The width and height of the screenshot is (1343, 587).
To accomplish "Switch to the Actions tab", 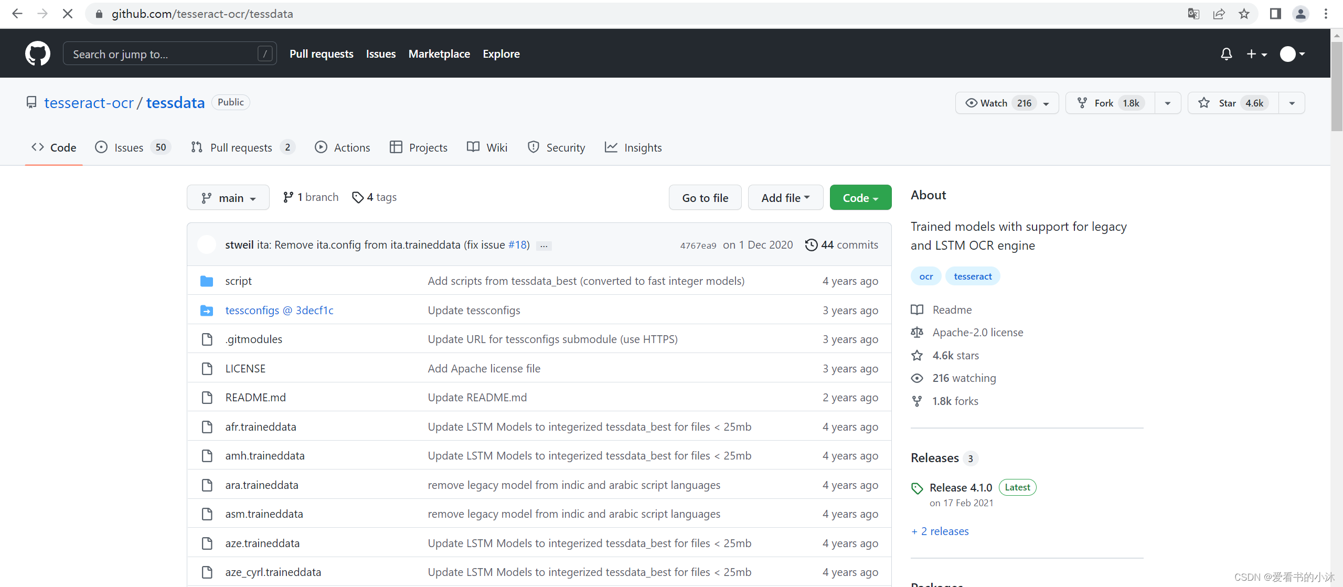I will (x=343, y=147).
